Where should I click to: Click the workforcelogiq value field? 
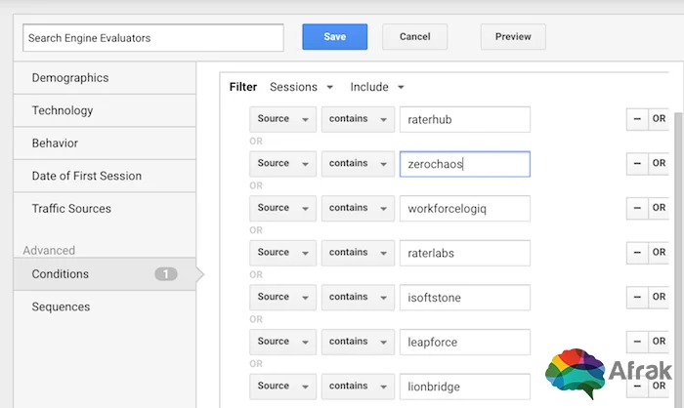465,208
